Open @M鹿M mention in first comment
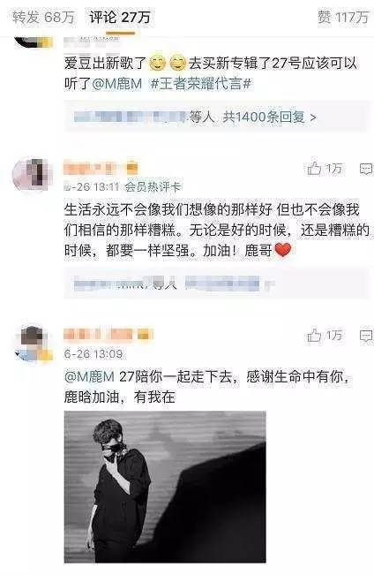This screenshot has width=374, height=575. (117, 84)
